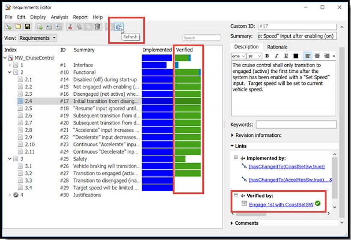Toggle Bold formatting in description editor
This screenshot has height=240, width=351.
267,56
